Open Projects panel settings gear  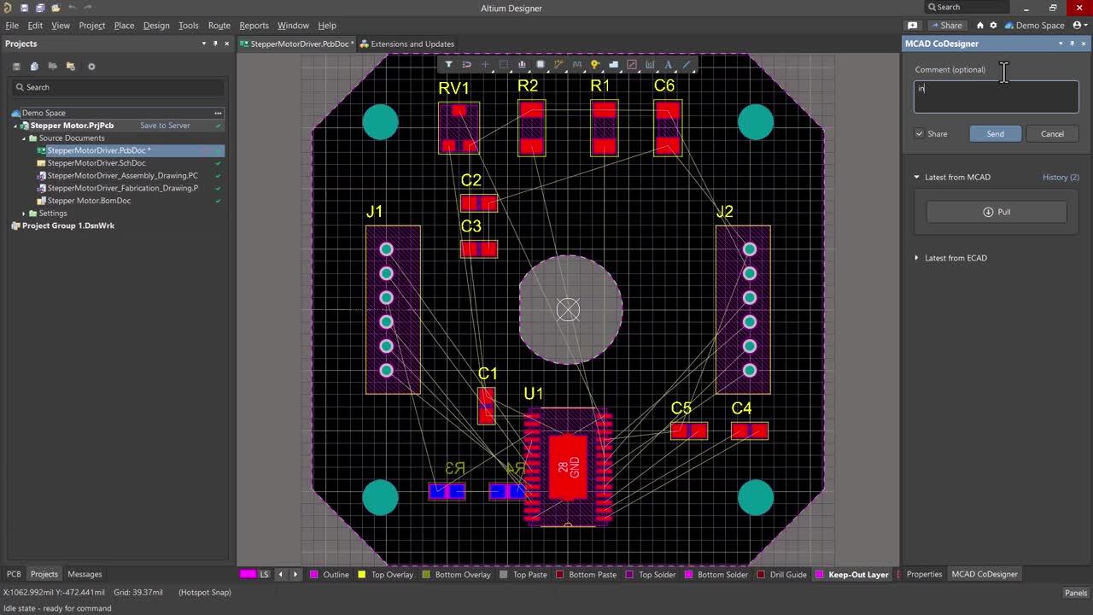pyautogui.click(x=91, y=67)
